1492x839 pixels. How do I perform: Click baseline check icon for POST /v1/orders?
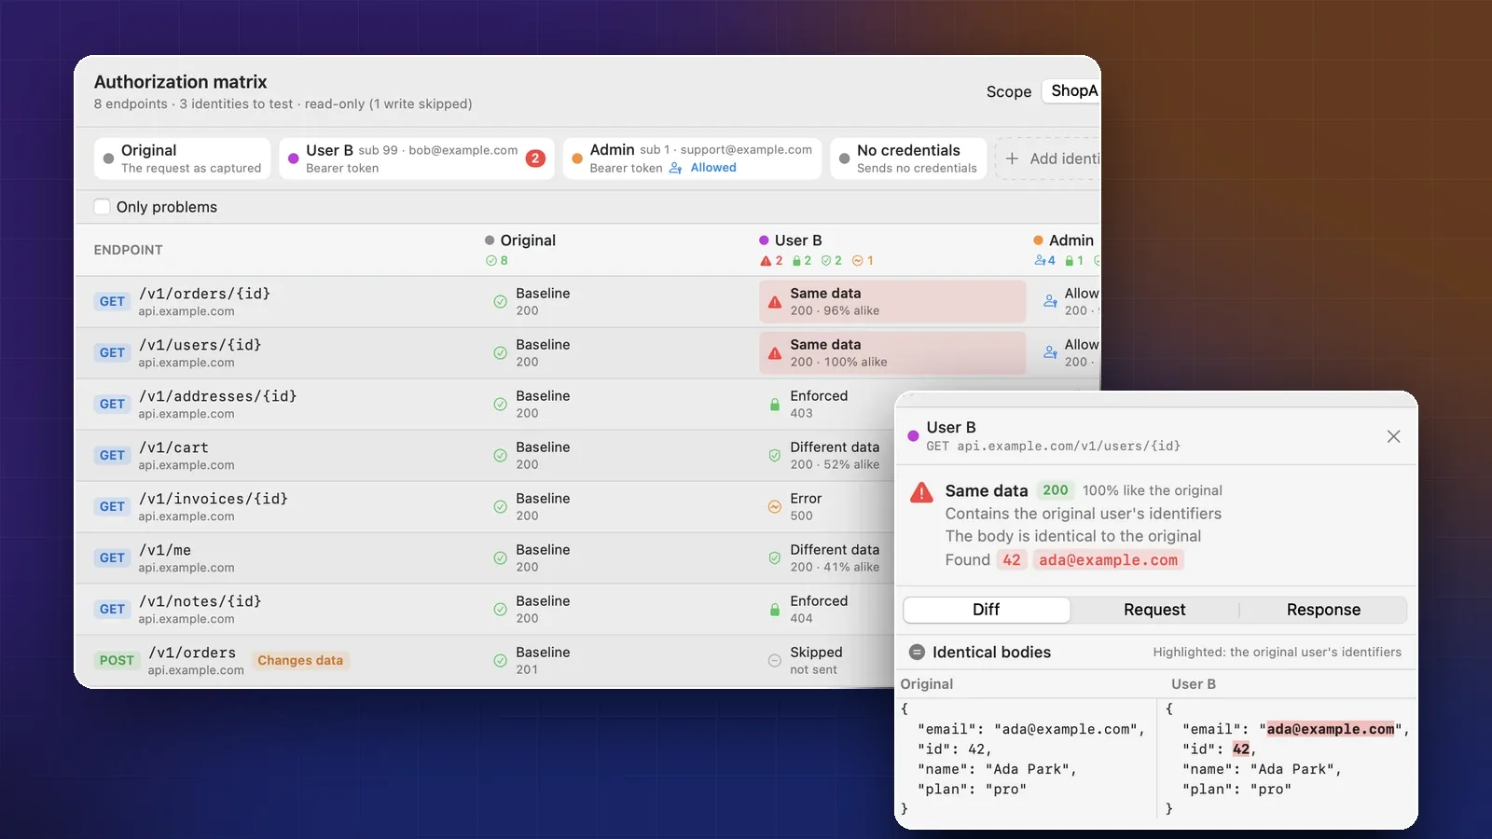pyautogui.click(x=501, y=661)
